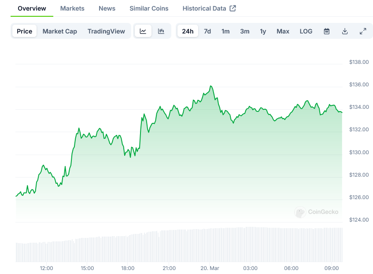The image size is (373, 274).
Task: Open the Markets tab
Action: tap(72, 8)
